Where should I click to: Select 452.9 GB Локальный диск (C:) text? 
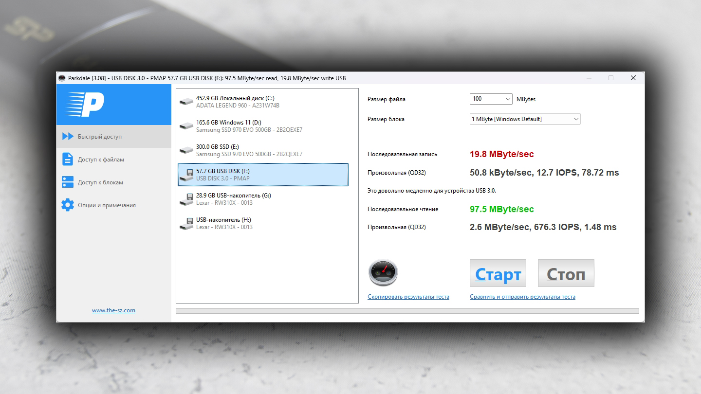(235, 98)
